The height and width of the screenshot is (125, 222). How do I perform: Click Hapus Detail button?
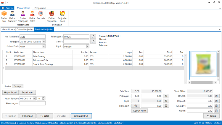(x=11, y=92)
